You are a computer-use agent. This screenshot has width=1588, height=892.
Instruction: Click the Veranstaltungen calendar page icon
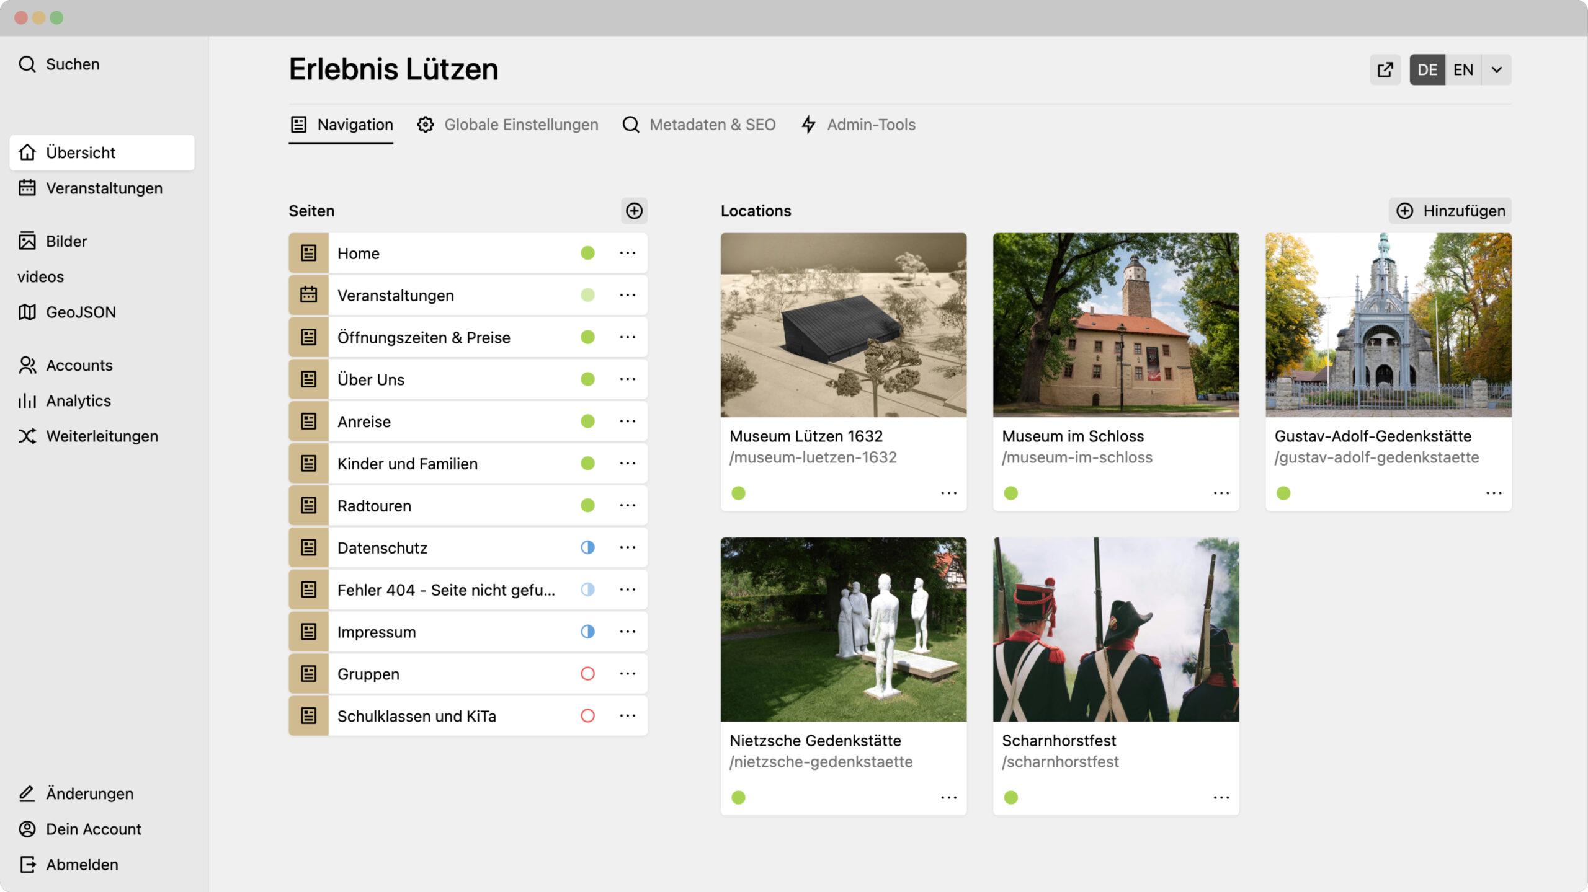(308, 295)
